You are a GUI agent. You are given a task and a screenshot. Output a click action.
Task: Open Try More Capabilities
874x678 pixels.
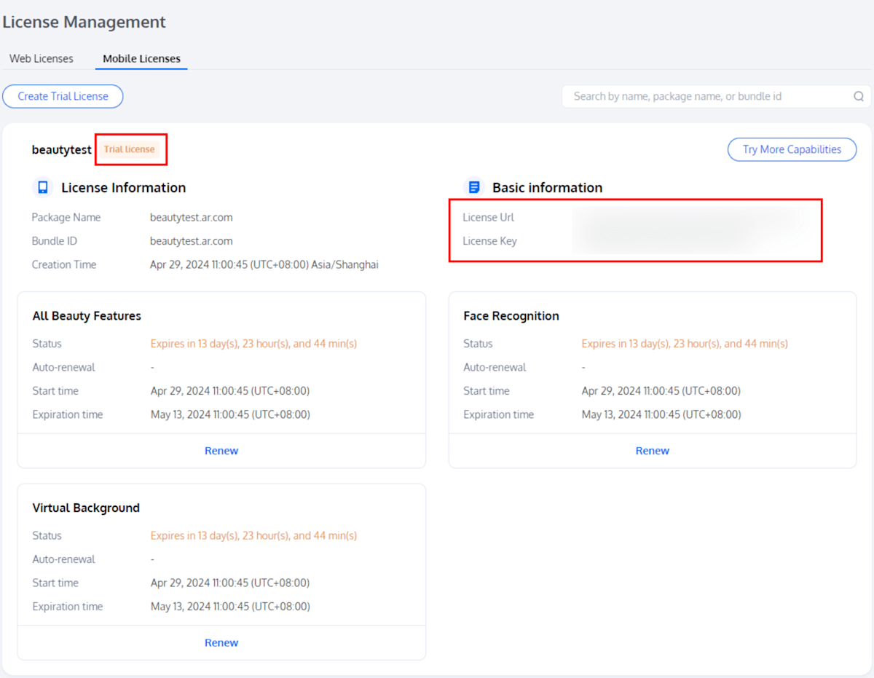click(x=792, y=149)
